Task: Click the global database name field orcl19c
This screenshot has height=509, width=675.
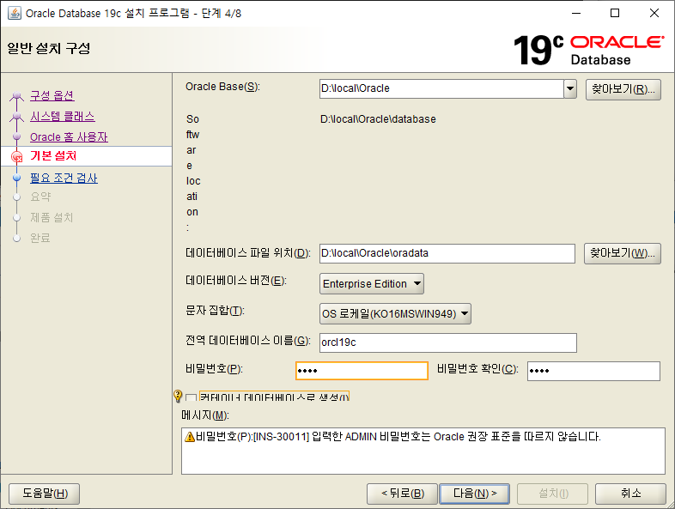Action: point(447,343)
